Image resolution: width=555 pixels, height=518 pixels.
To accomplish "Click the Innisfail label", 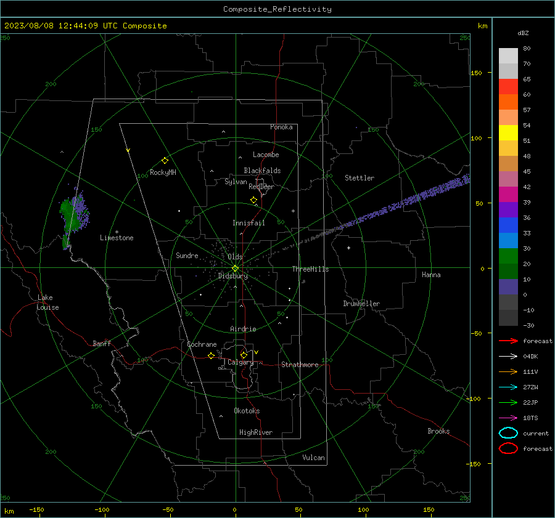I will pos(249,223).
